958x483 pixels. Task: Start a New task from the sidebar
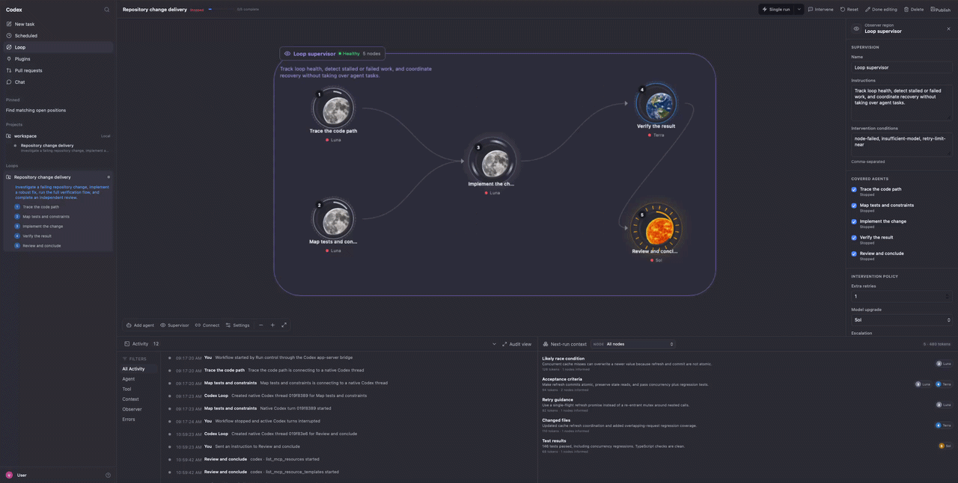point(58,24)
